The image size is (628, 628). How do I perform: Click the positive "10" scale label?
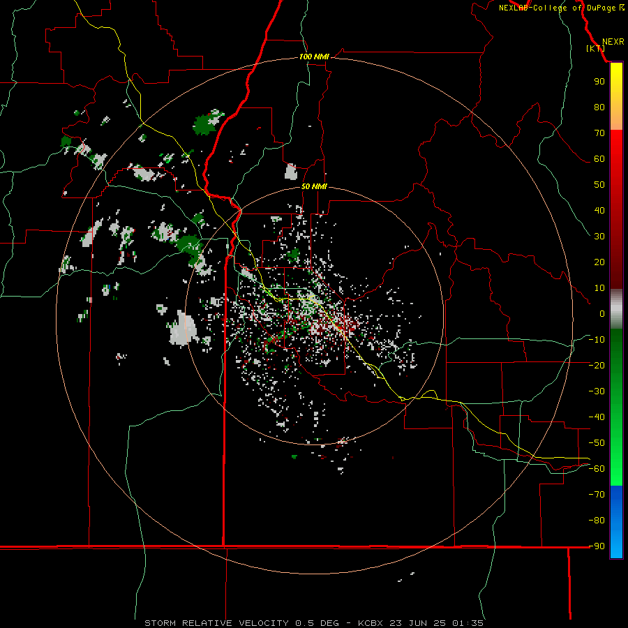[x=599, y=288]
